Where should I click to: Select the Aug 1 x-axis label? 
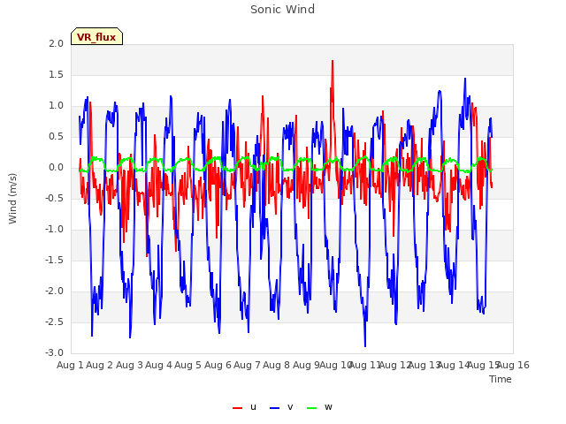click(x=70, y=365)
